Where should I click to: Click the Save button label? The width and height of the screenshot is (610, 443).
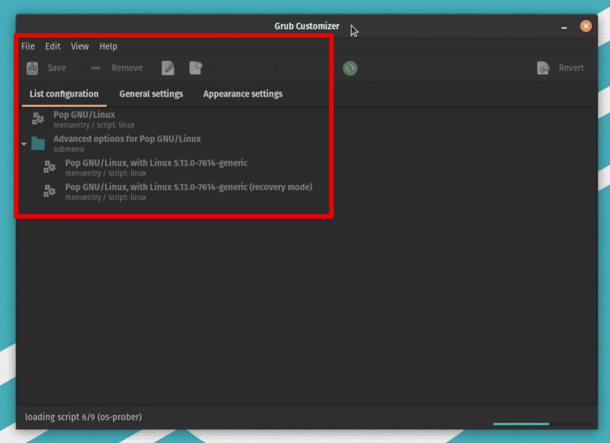click(57, 68)
